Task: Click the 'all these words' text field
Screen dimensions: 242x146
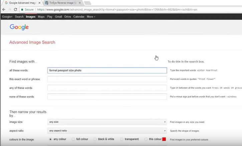Action: tap(107, 70)
